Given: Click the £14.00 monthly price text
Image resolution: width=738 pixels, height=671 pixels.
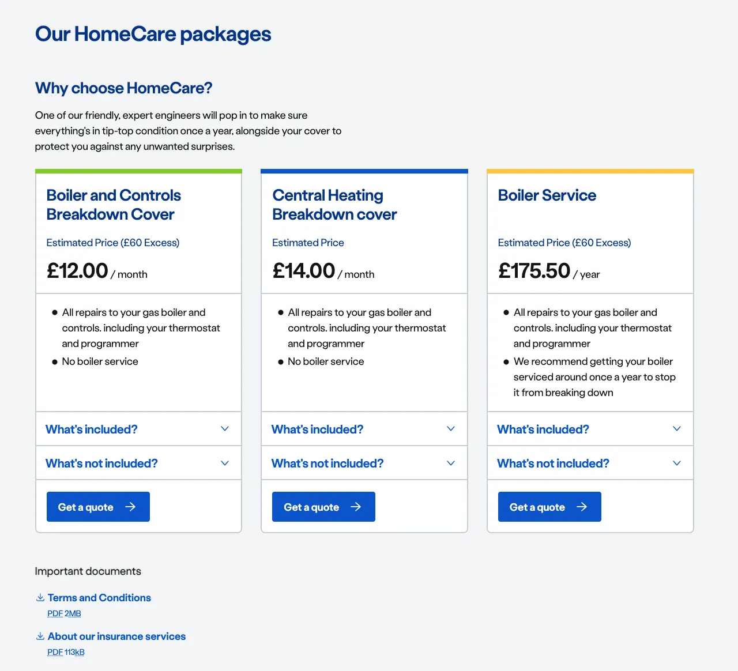Looking at the screenshot, I should coord(304,270).
